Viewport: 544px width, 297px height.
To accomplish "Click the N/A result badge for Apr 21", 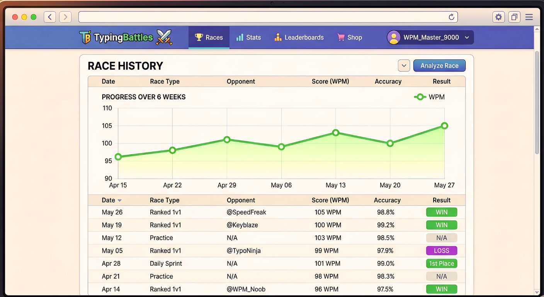I will pyautogui.click(x=442, y=276).
